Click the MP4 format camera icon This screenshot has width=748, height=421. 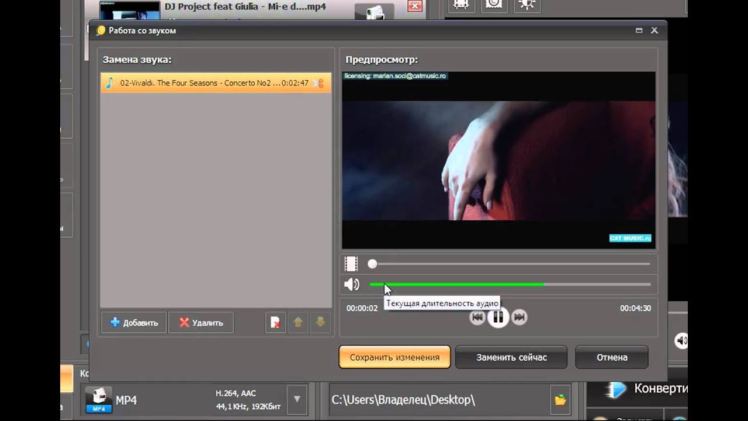(x=98, y=400)
